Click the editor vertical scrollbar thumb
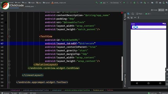 (x=122, y=68)
